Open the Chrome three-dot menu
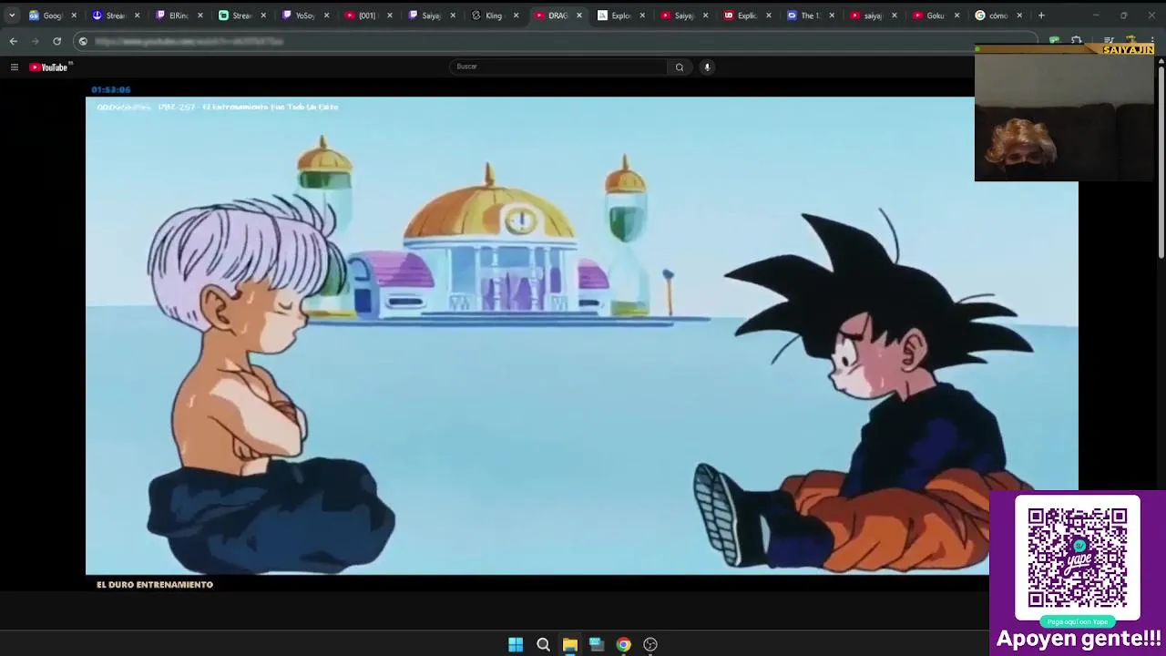Viewport: 1166px width, 656px height. [x=1152, y=40]
